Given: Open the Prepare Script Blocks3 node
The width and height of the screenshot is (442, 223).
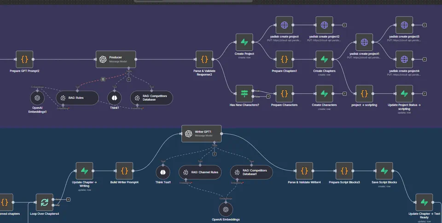Looking at the screenshot, I should [x=344, y=171].
